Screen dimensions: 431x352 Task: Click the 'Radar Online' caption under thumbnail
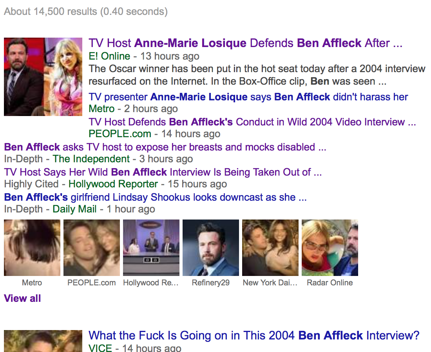[x=330, y=283]
